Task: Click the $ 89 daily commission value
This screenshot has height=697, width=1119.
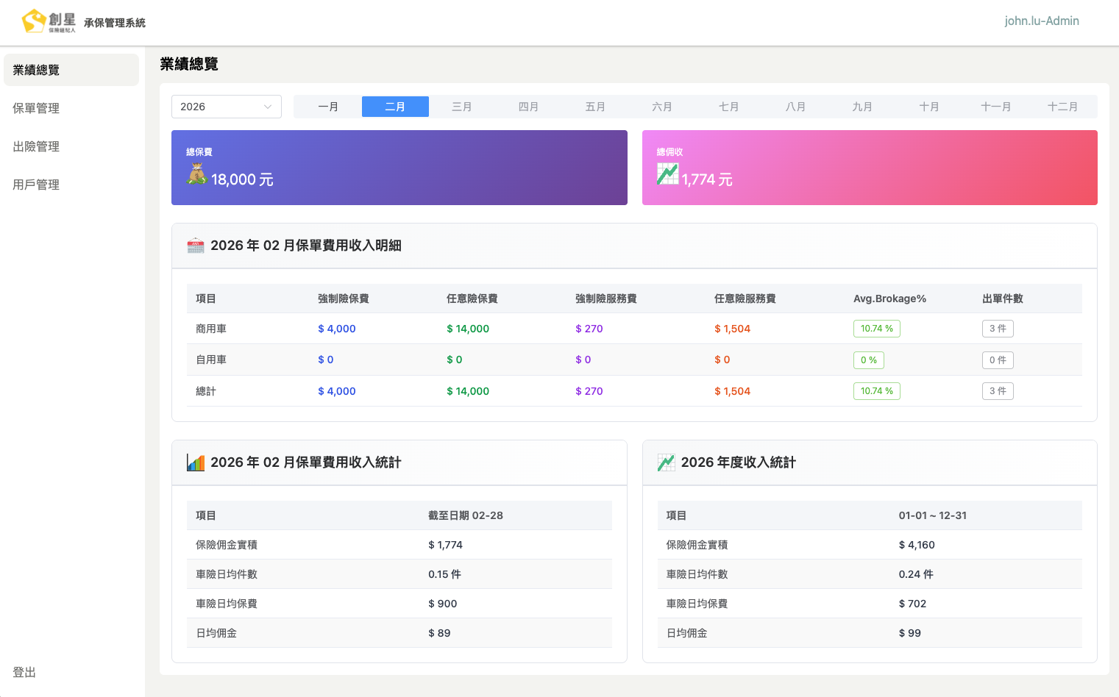Action: pos(439,633)
